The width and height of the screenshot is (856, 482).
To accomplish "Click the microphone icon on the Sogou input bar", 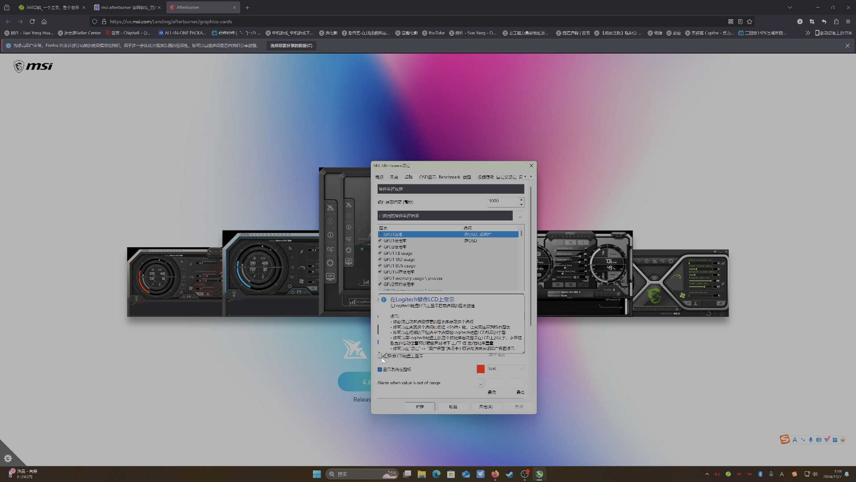I will point(811,440).
